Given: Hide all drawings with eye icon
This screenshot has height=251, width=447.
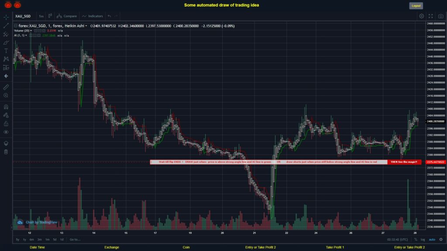Looking at the screenshot, I should [6, 132].
